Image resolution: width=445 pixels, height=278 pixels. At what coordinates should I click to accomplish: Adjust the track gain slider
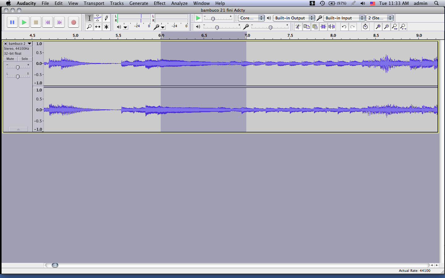pos(18,67)
